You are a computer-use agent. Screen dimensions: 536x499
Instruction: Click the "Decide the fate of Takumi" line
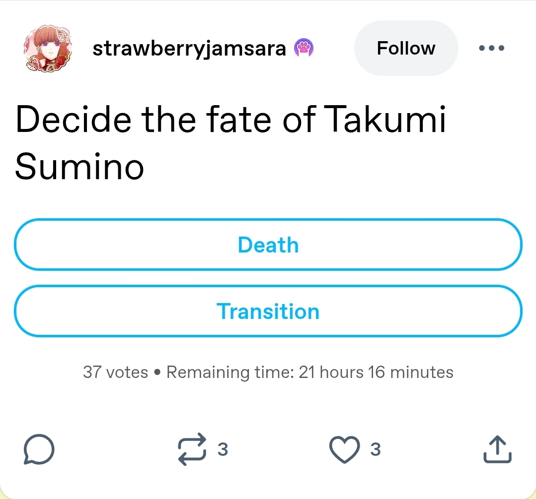(230, 120)
